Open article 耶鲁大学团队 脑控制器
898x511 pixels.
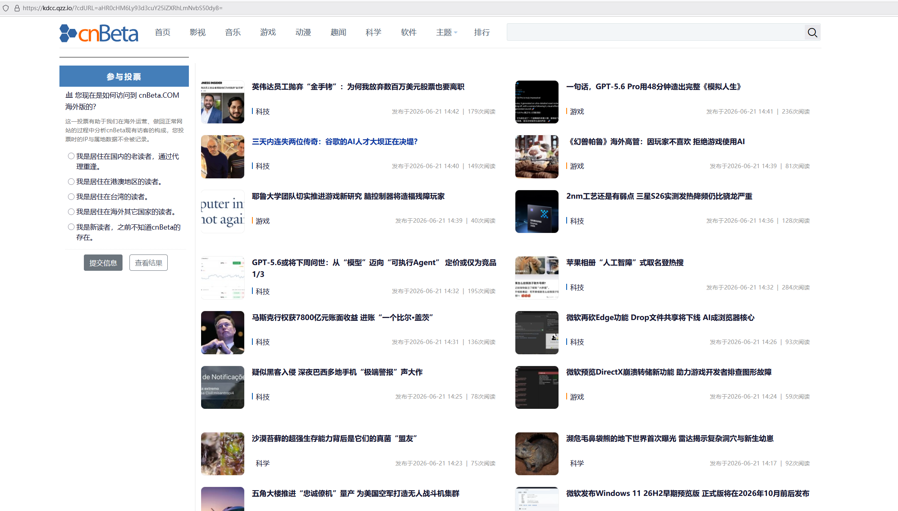[348, 196]
